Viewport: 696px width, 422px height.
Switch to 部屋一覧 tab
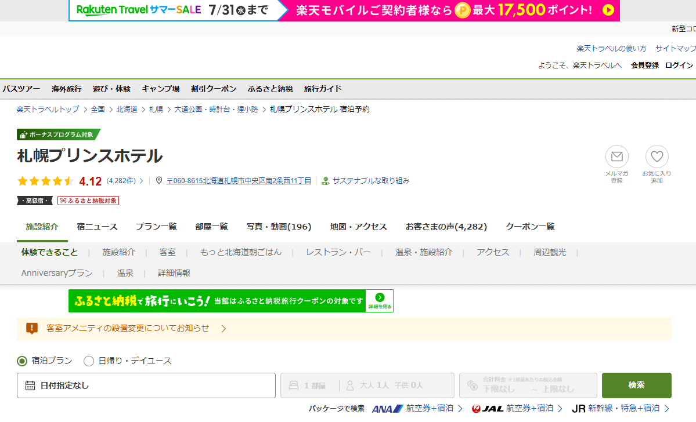pyautogui.click(x=211, y=227)
